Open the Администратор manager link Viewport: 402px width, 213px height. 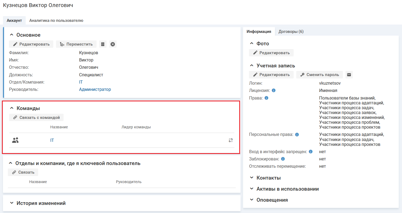pyautogui.click(x=95, y=90)
